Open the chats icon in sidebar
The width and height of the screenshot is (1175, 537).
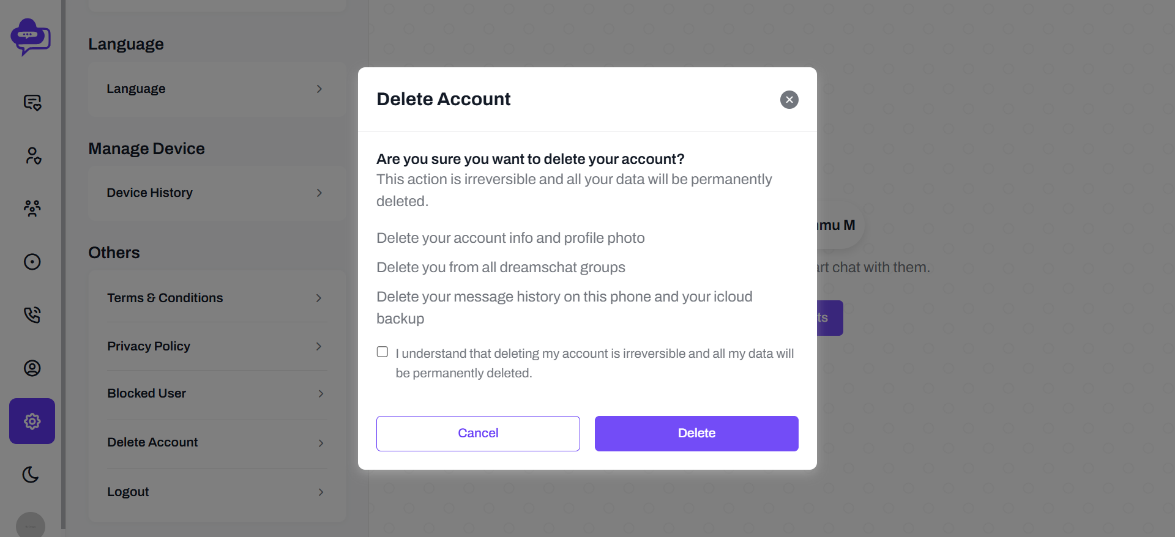(32, 102)
